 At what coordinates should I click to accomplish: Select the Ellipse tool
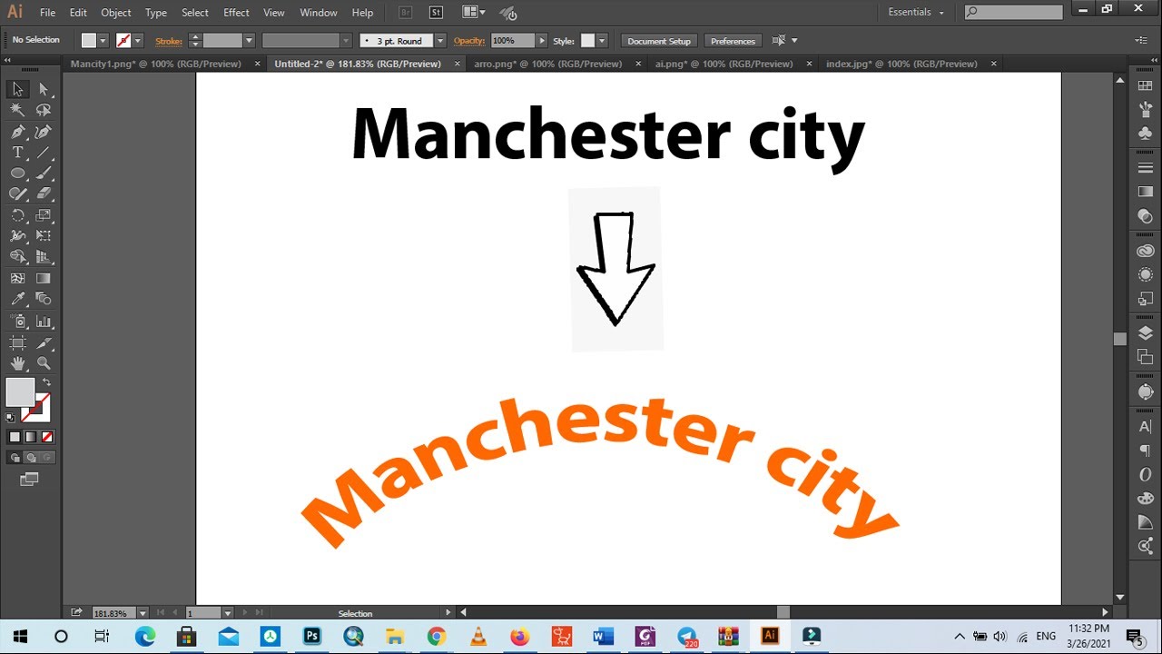17,173
